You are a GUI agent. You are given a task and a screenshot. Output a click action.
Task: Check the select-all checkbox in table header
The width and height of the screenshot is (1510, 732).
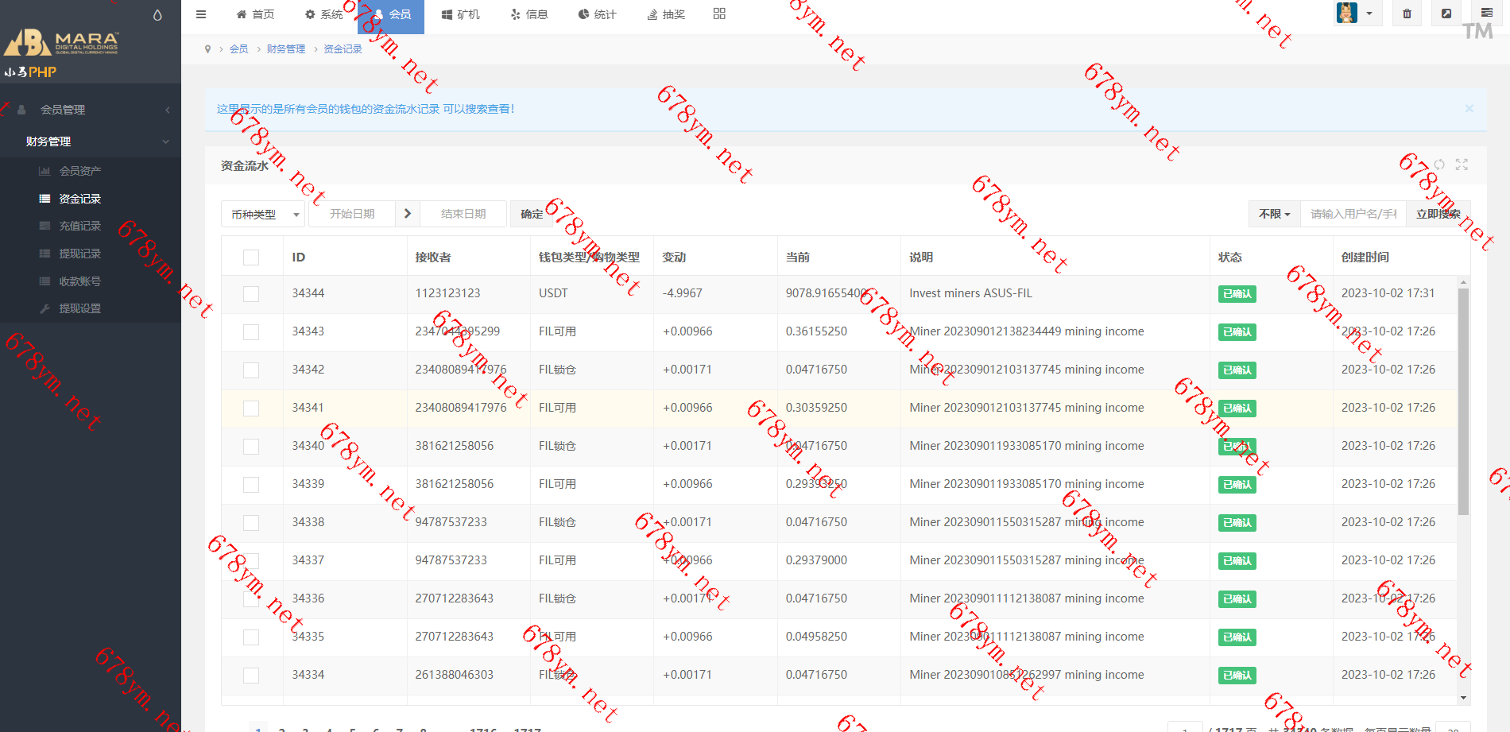pyautogui.click(x=251, y=258)
